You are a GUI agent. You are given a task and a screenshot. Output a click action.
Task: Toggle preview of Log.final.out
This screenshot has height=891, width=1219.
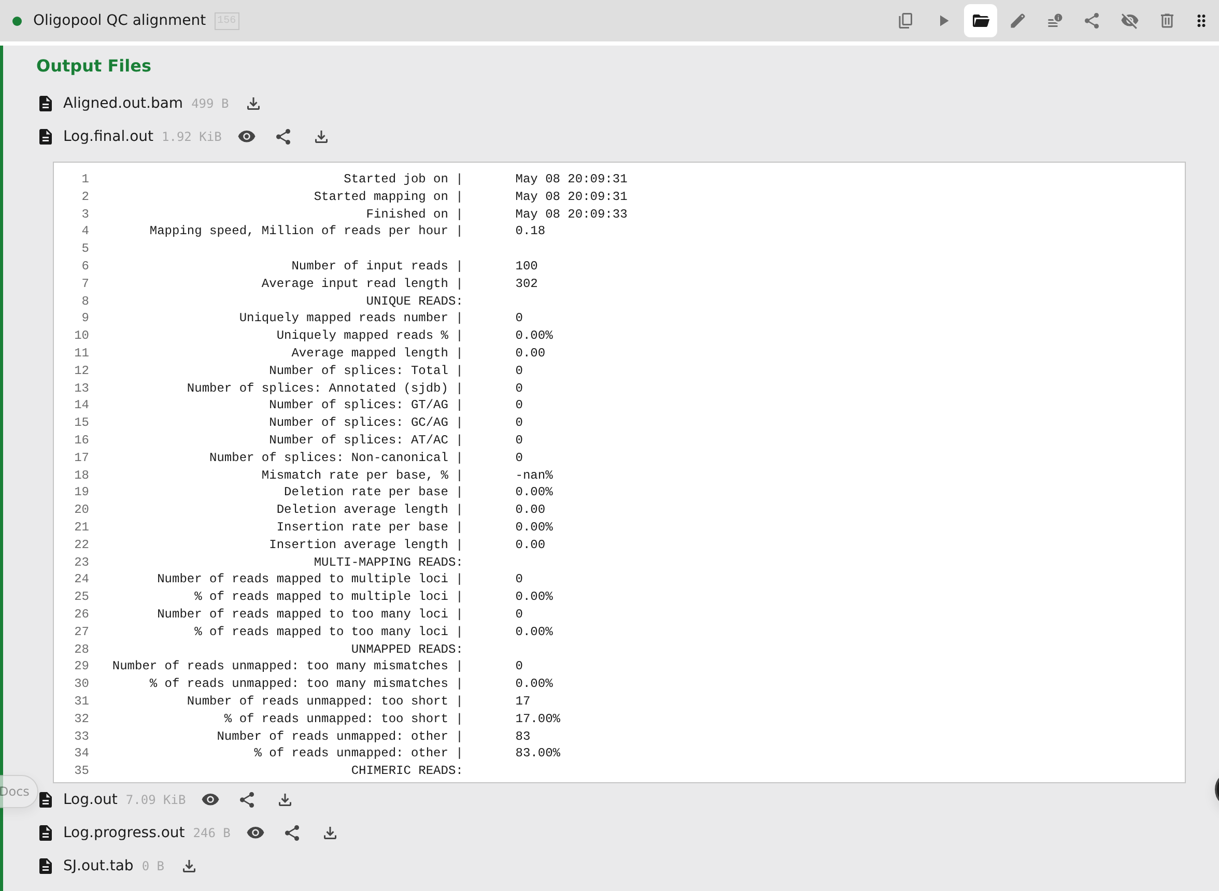tap(247, 136)
